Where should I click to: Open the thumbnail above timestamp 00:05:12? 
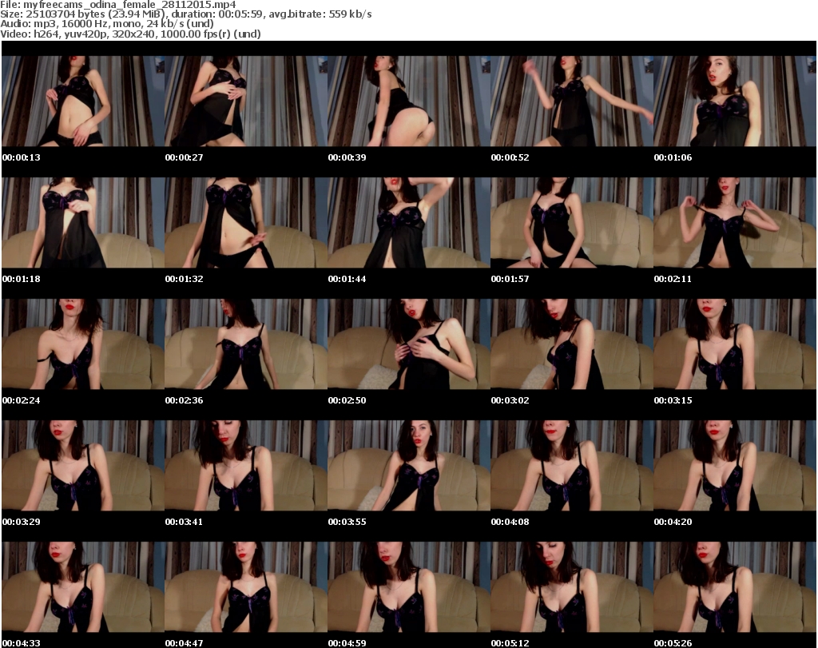(x=572, y=587)
